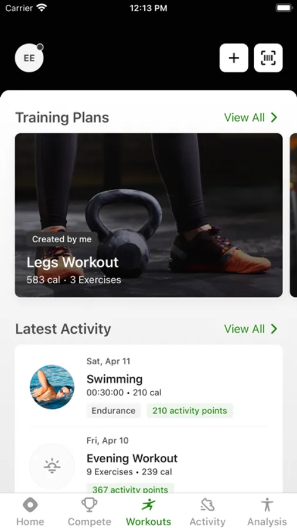
Task: Tap the Home tab icon
Action: [30, 505]
